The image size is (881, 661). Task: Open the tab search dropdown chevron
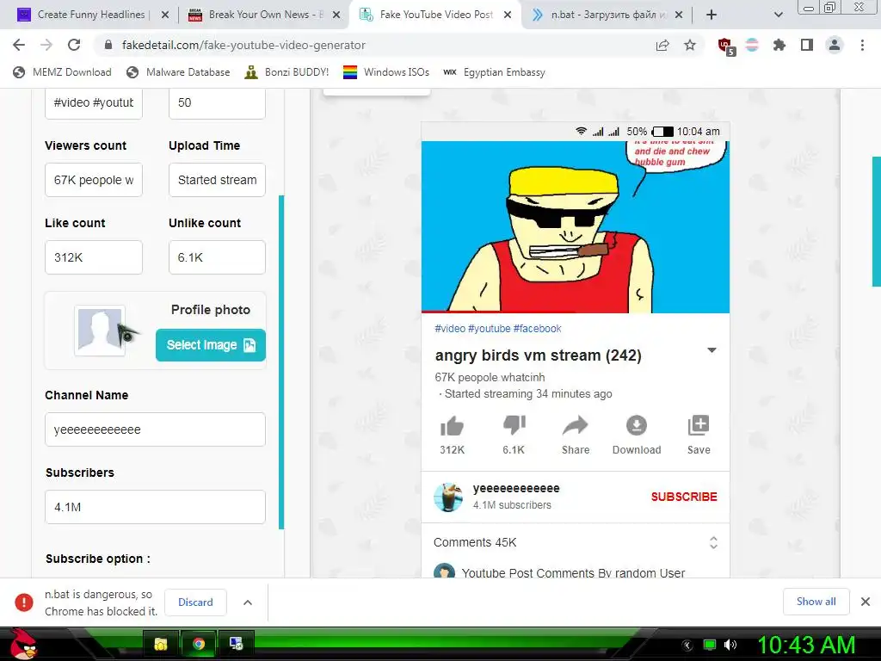coord(778,15)
